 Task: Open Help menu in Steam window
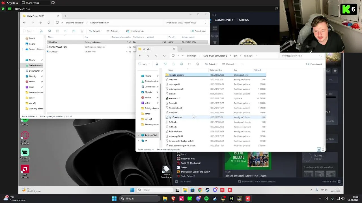click(214, 15)
